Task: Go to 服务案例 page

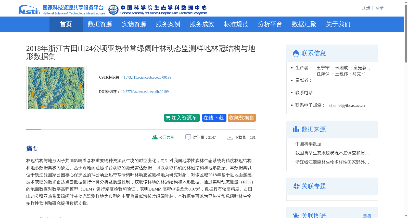Action: click(x=168, y=24)
